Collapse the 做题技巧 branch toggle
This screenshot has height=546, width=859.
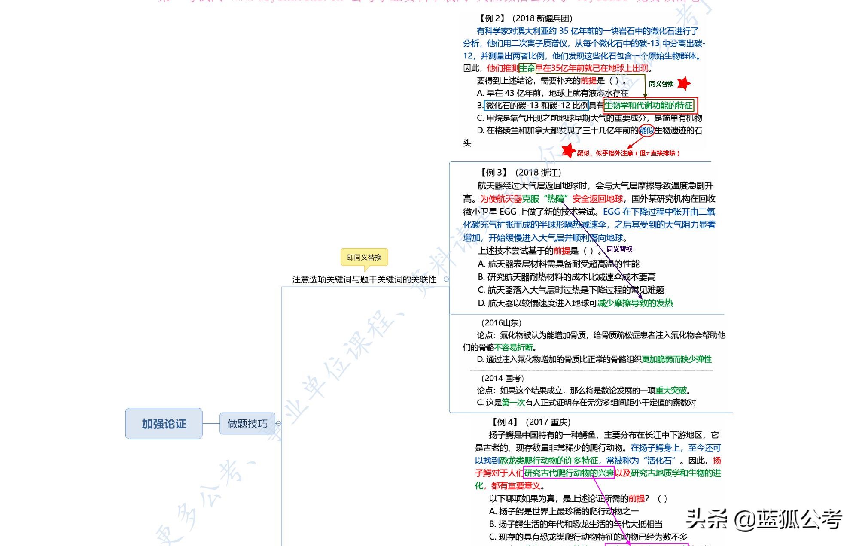[x=279, y=424]
